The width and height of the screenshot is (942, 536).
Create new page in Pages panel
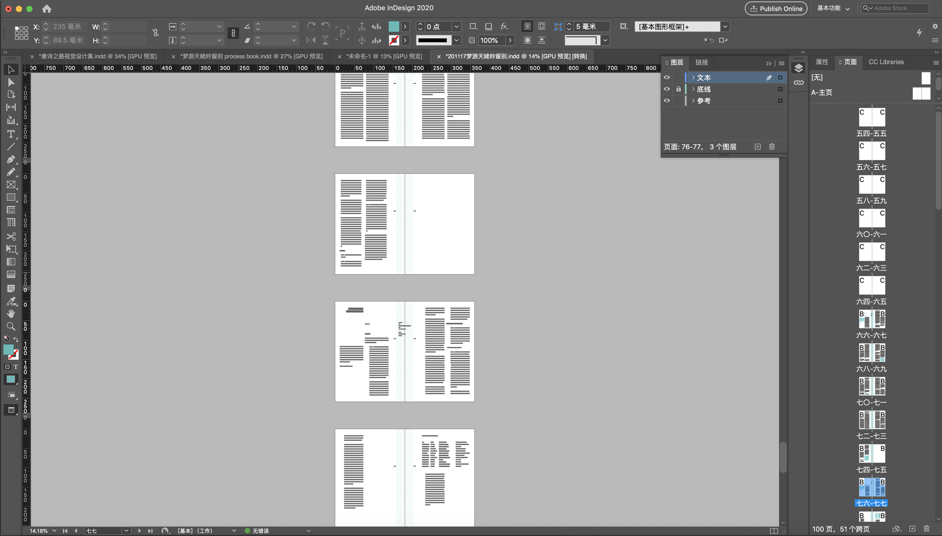point(912,529)
